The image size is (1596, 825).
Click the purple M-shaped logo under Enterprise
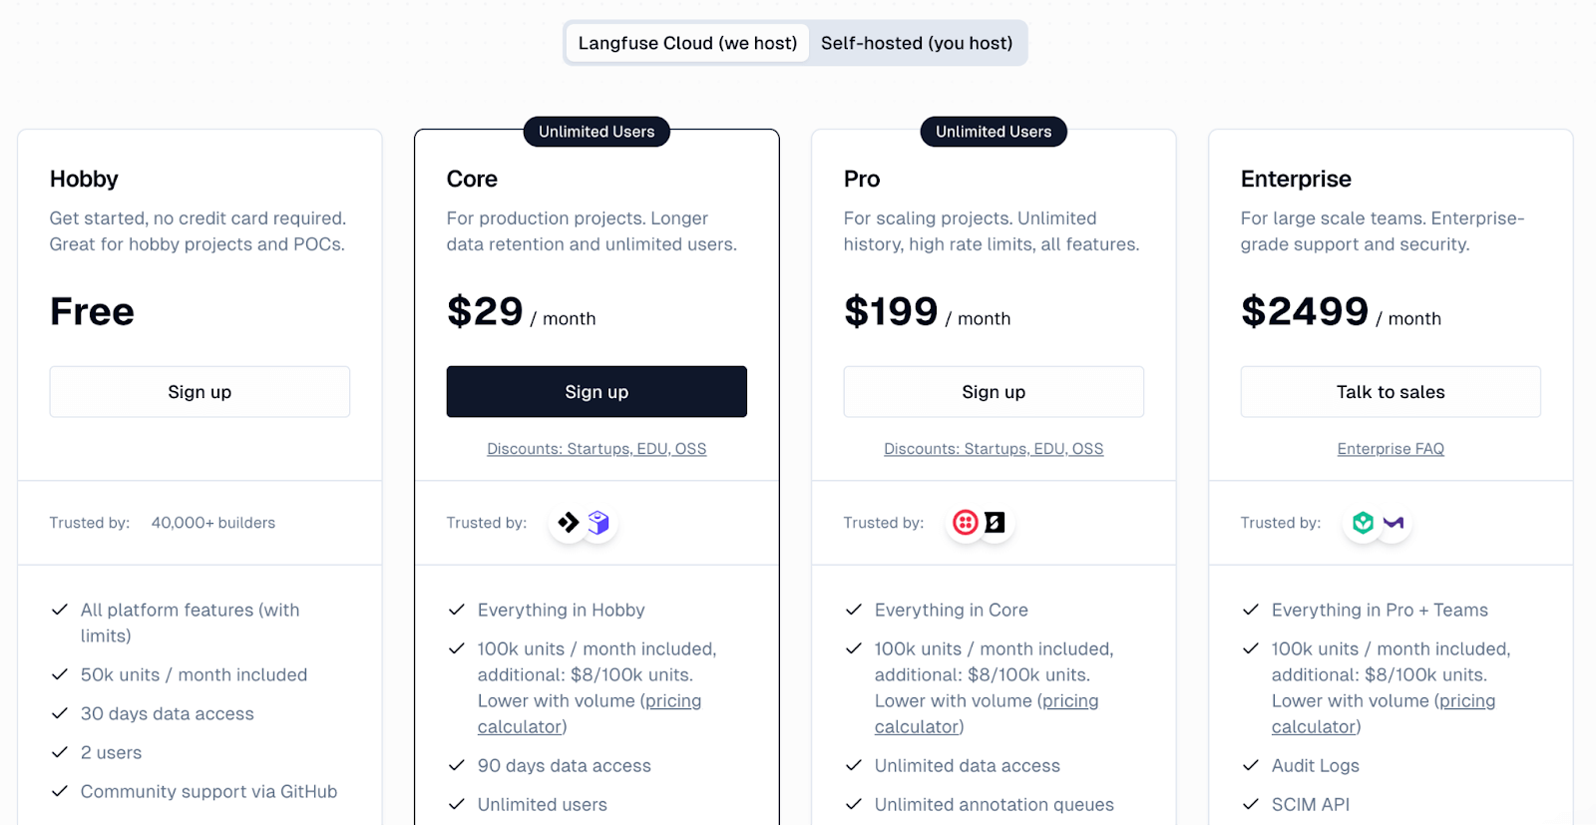tap(1394, 523)
